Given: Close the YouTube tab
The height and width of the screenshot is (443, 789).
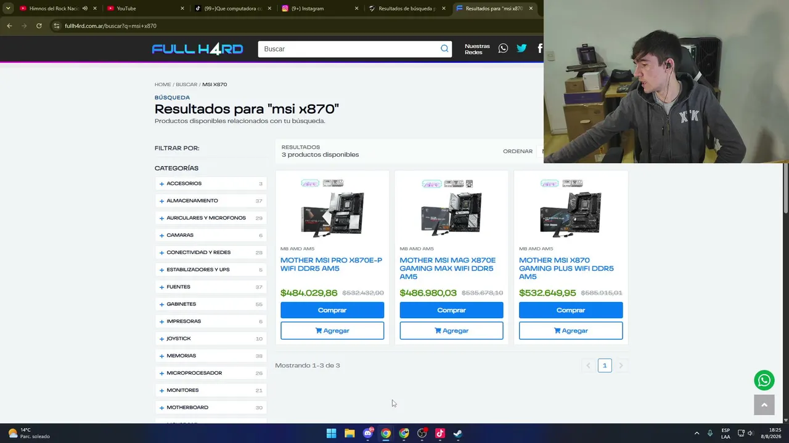Looking at the screenshot, I should 182,9.
